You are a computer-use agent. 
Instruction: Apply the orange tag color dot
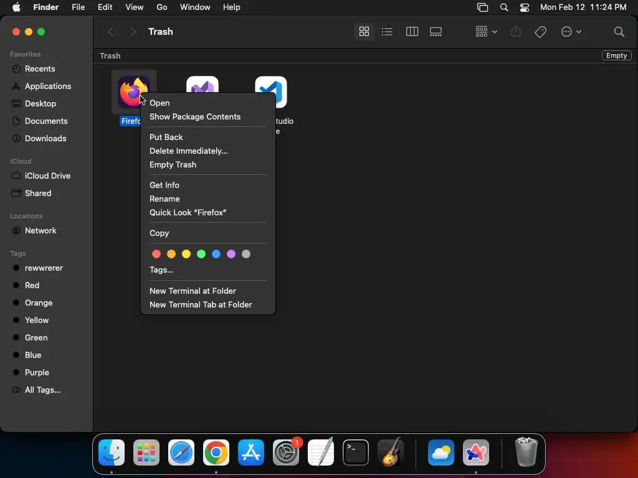click(171, 254)
